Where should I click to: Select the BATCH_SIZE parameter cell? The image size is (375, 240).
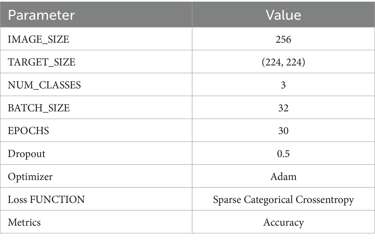(x=39, y=108)
